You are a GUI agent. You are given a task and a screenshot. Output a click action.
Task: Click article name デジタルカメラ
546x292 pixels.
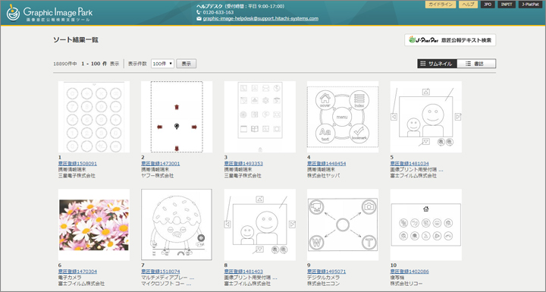pyautogui.click(x=323, y=278)
